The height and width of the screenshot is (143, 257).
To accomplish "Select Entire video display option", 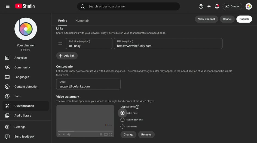I will (123, 126).
